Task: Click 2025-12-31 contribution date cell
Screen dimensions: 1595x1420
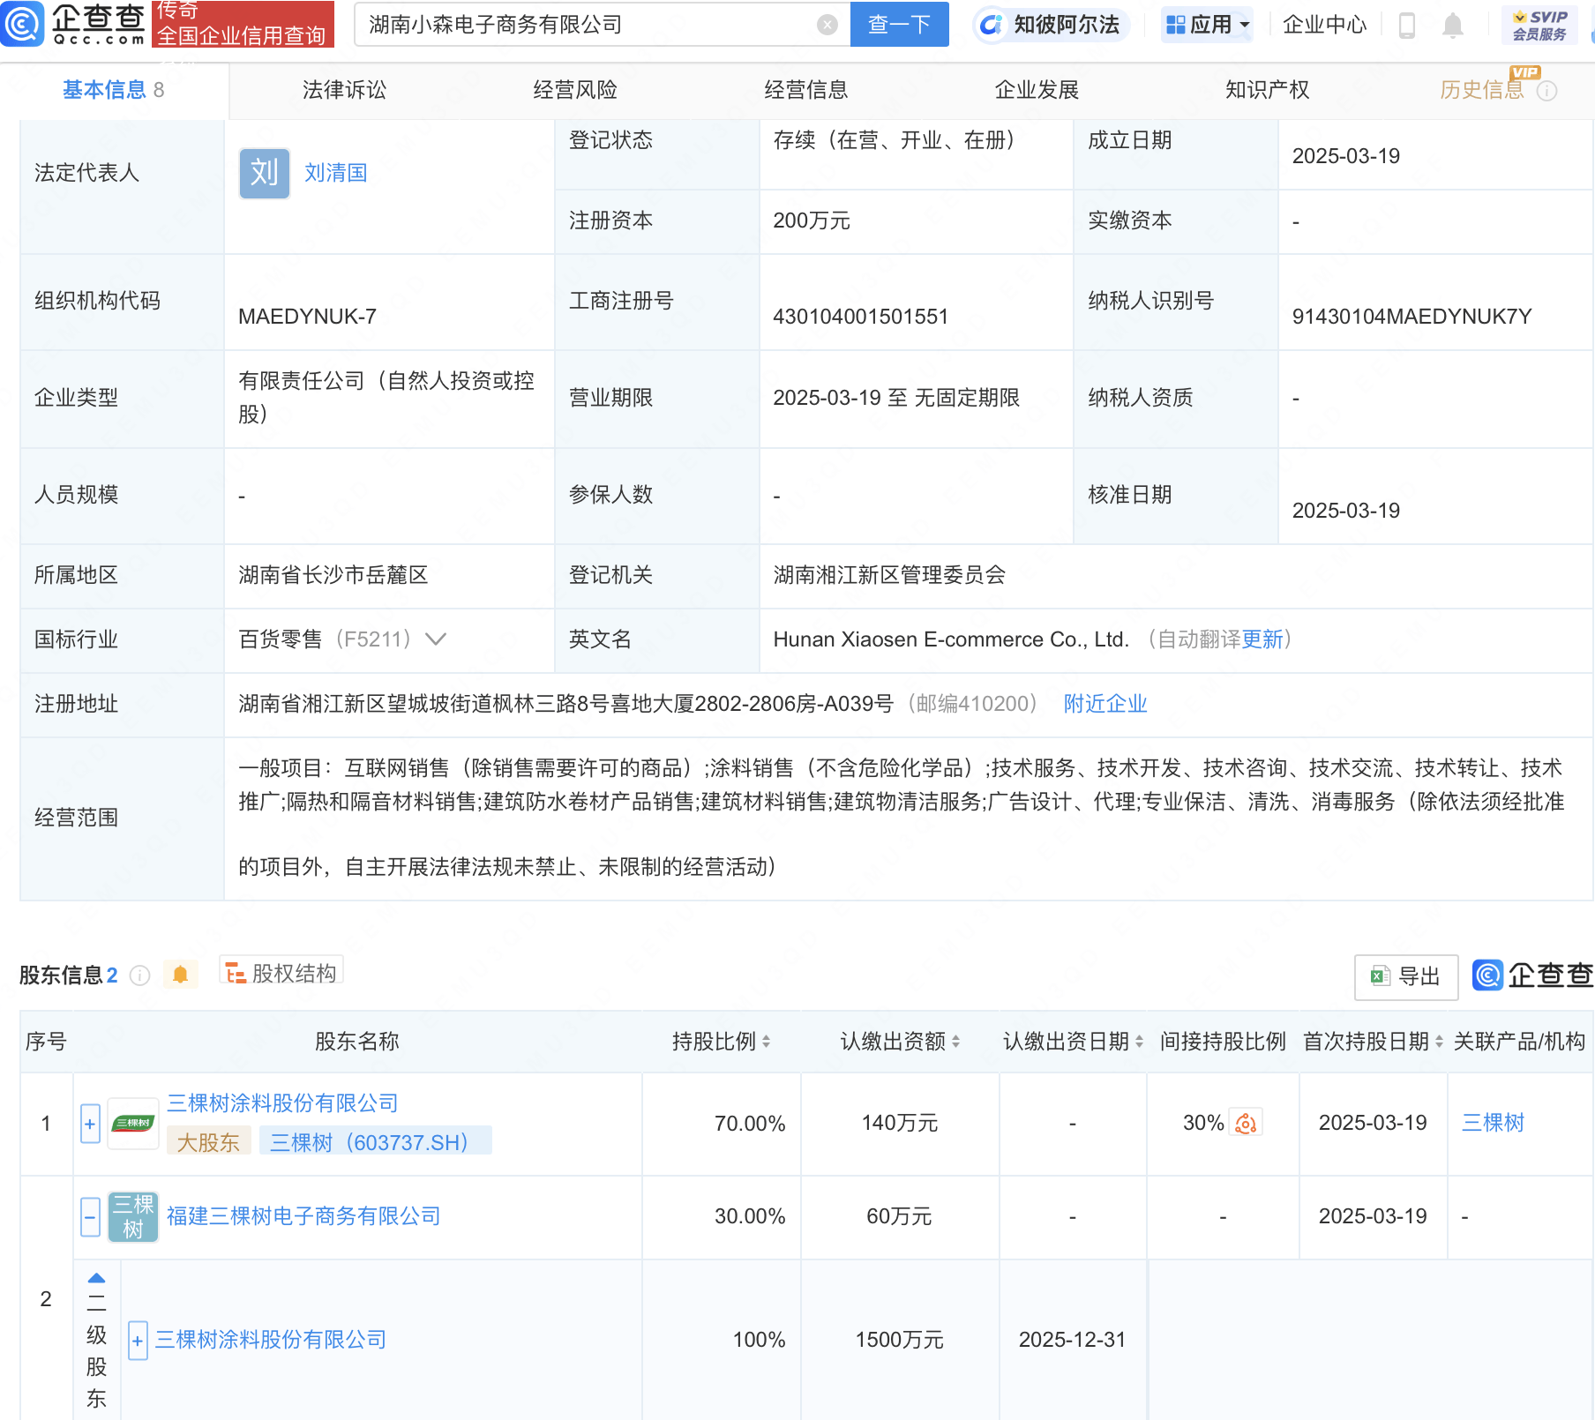Action: point(1072,1340)
